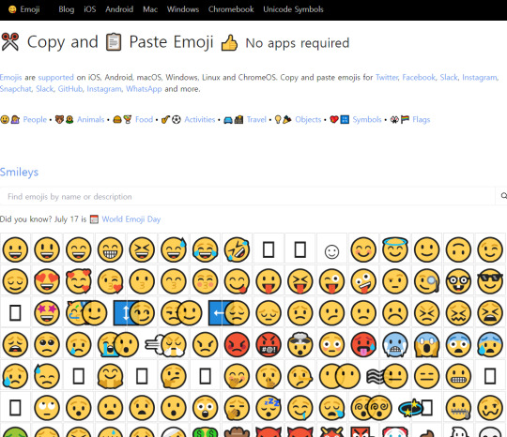507x437 pixels.
Task: Copy the upside-down face emoji
Action: click(x=459, y=249)
